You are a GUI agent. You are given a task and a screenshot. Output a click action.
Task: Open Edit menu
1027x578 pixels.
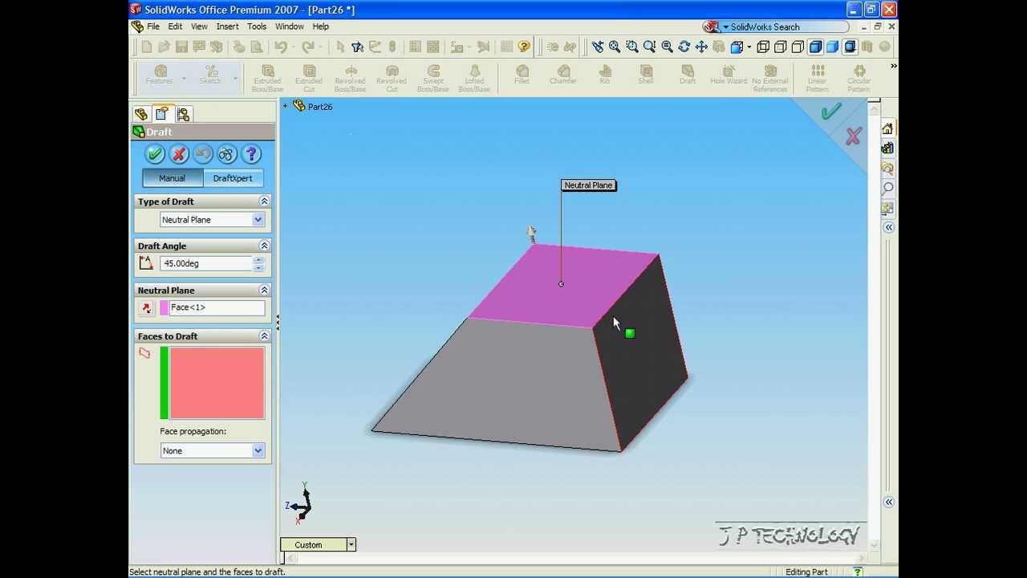click(x=175, y=26)
